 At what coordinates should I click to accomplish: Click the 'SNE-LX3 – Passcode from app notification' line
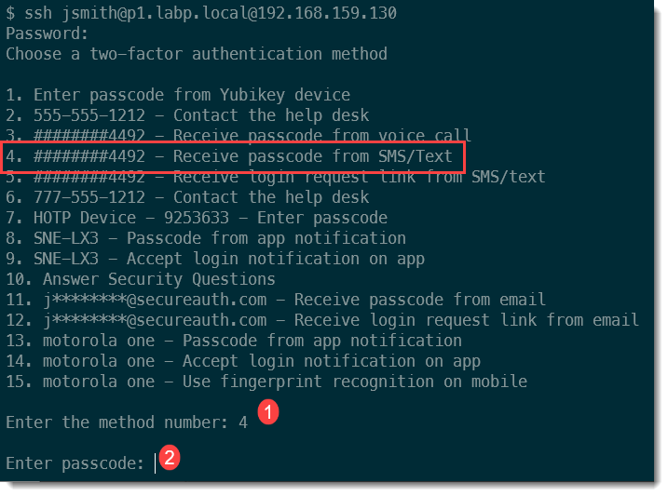click(206, 238)
